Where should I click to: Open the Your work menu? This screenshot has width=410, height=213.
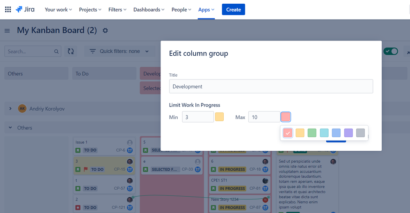point(58,10)
